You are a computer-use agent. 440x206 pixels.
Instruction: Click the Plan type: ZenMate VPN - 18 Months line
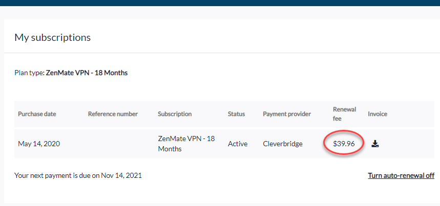coord(71,73)
